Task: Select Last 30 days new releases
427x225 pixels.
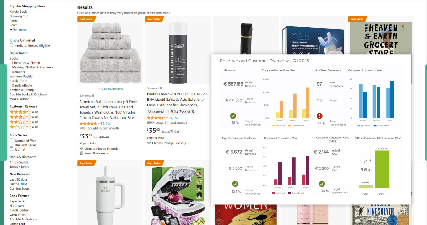Action: click(18, 180)
